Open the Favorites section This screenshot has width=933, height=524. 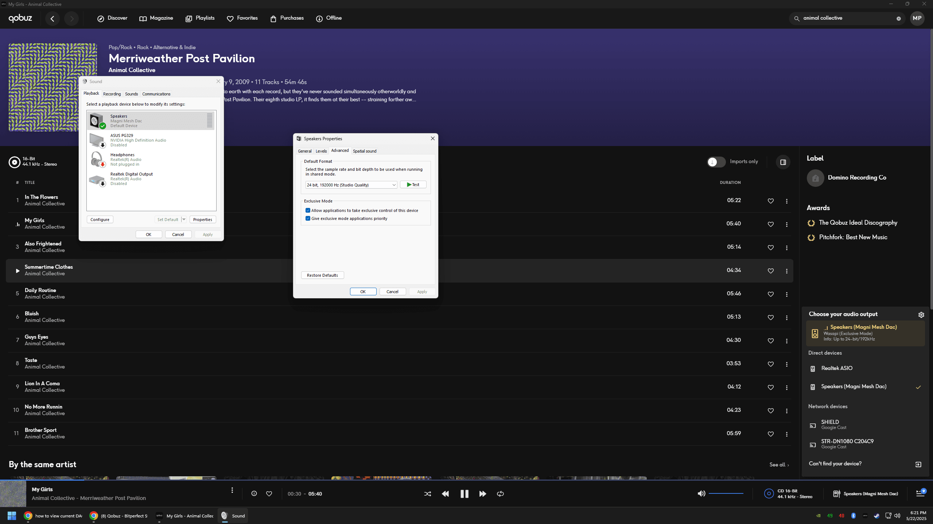pos(242,18)
